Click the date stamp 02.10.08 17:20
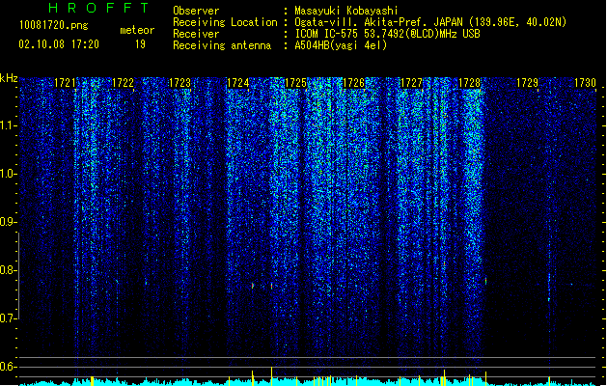The width and height of the screenshot is (607, 386). tap(59, 44)
